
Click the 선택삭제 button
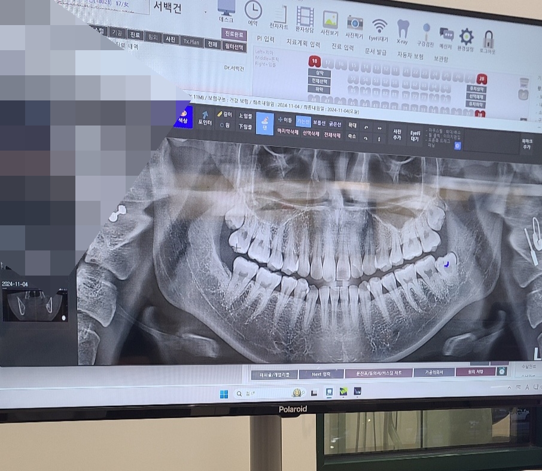[310, 134]
